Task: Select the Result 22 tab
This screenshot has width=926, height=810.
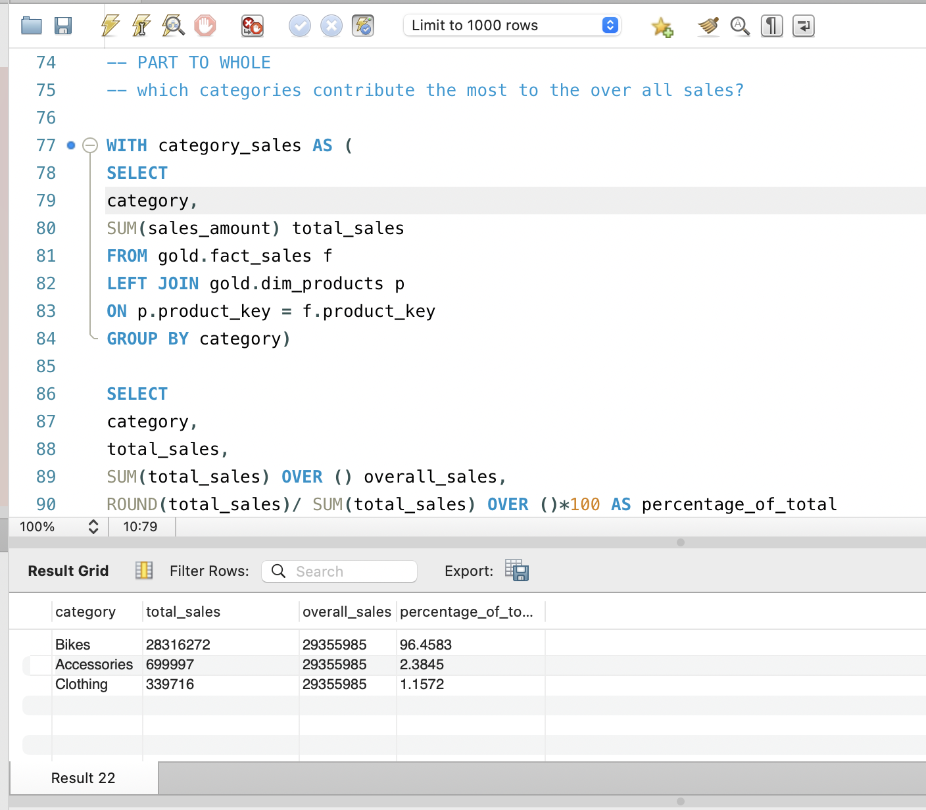Action: pos(84,778)
